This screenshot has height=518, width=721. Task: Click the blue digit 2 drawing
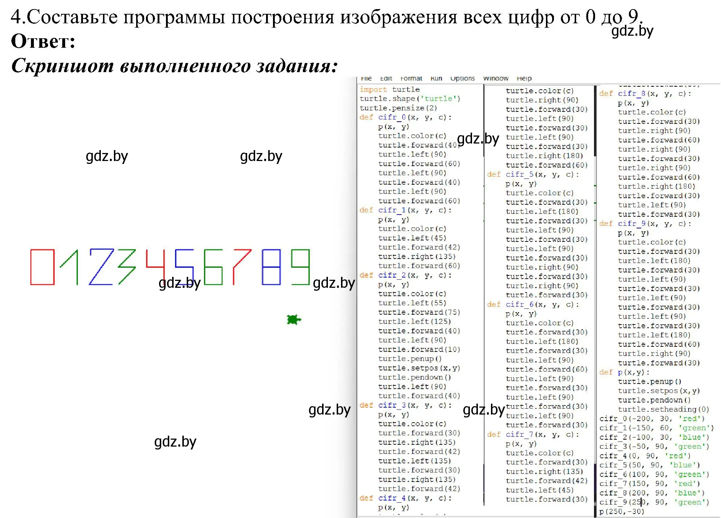[102, 267]
